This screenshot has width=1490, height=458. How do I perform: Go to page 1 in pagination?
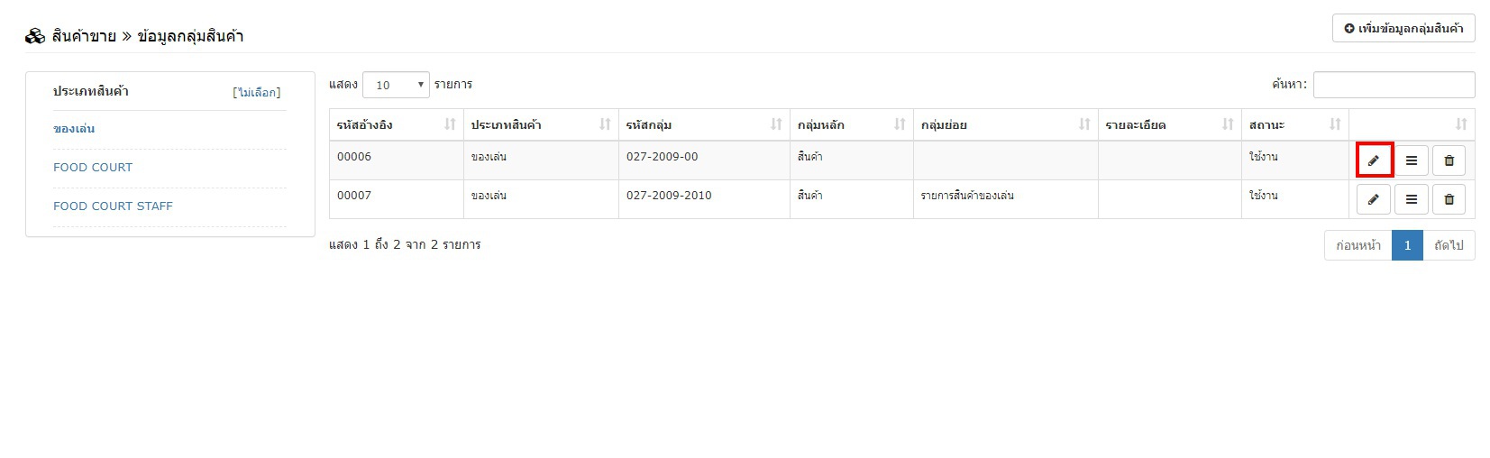(x=1407, y=245)
